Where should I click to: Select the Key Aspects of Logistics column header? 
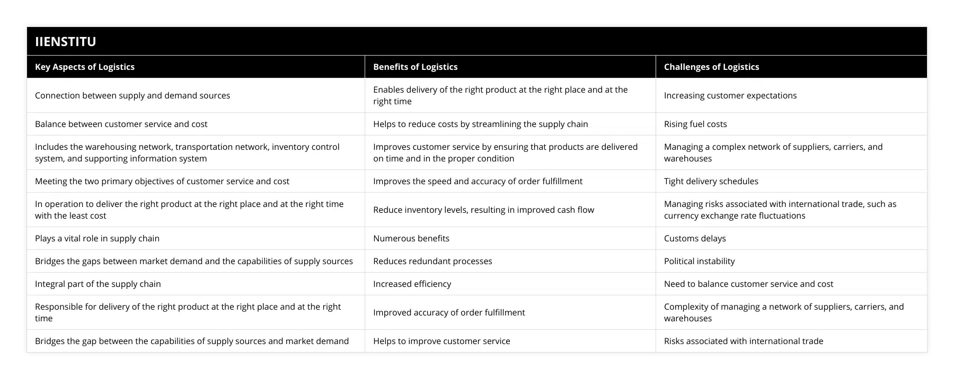point(85,67)
